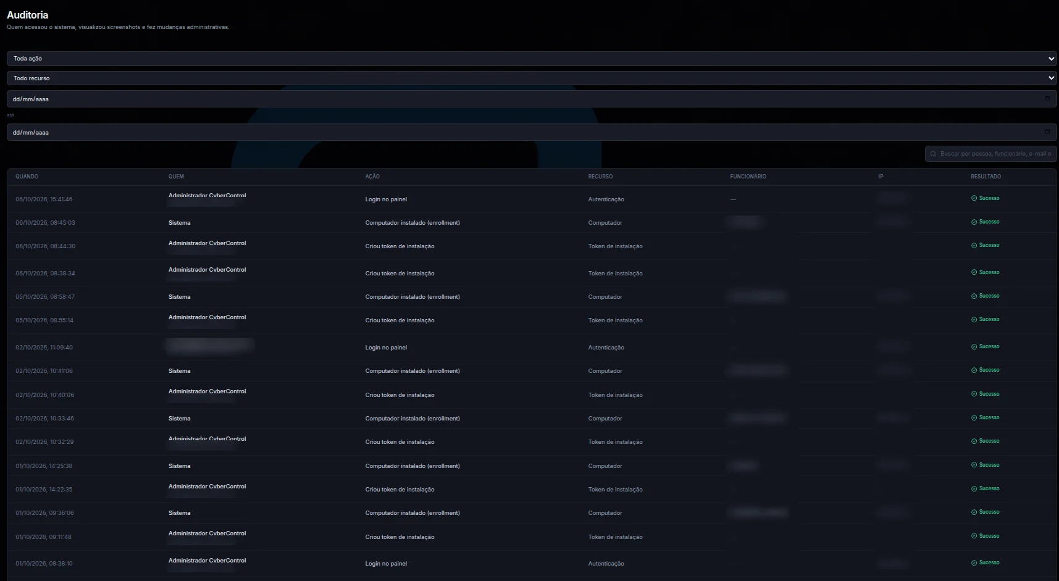The width and height of the screenshot is (1059, 581).
Task: Click the success check icon for 01/10/2026, 09:11:48
Action: 974,536
